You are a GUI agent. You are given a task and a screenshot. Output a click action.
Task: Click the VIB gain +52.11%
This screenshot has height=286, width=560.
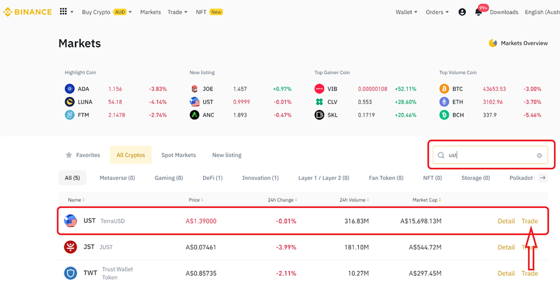(405, 89)
